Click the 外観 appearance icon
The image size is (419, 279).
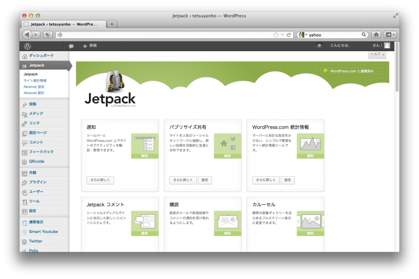coord(25,173)
